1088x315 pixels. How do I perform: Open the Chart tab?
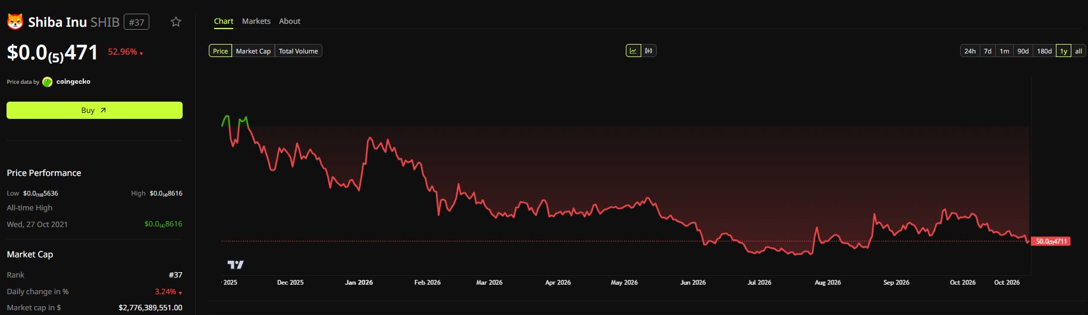[x=224, y=21]
